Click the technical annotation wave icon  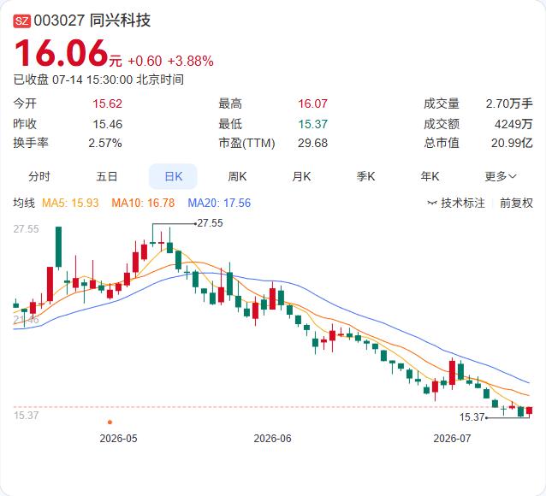432,203
